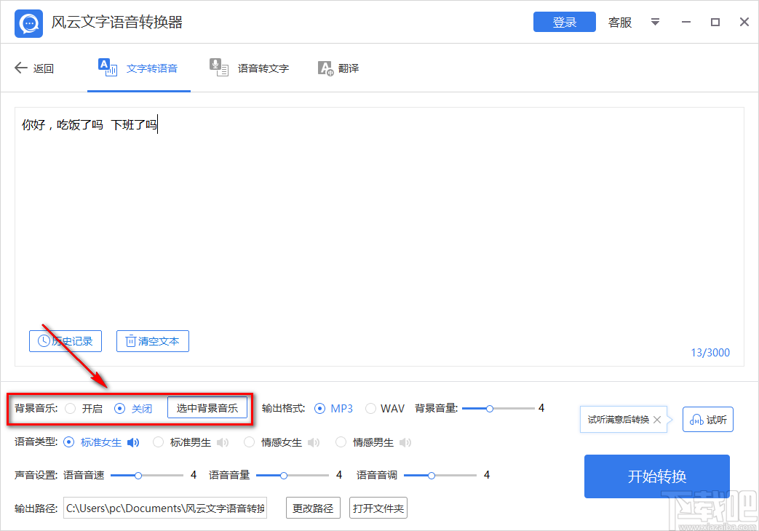Play the 标准女生 voice speaker icon

pos(133,442)
